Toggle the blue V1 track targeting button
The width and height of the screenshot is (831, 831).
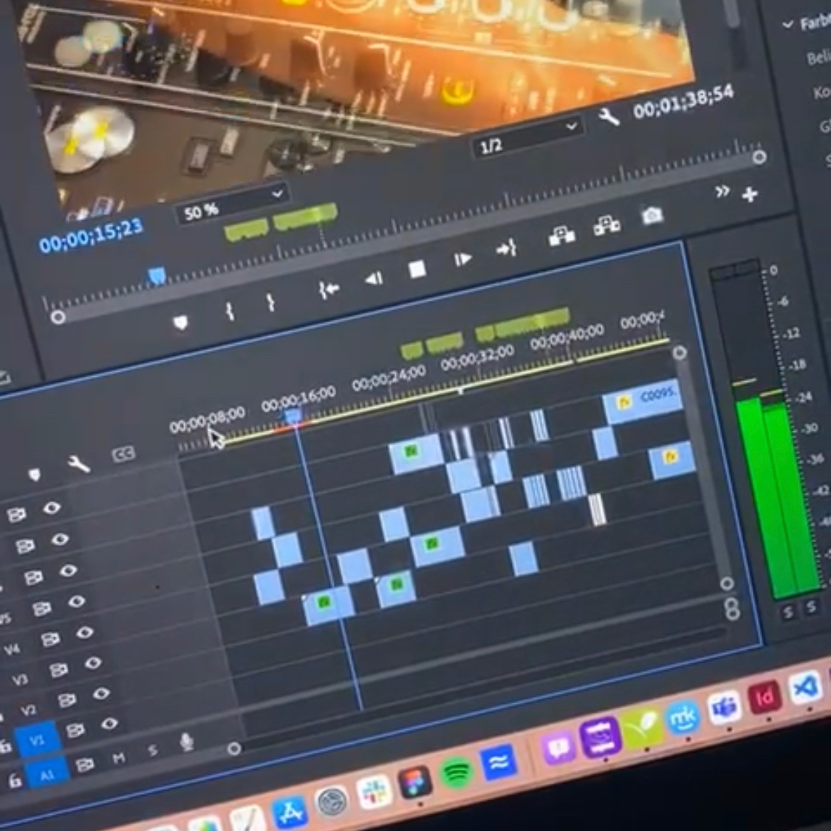point(37,739)
